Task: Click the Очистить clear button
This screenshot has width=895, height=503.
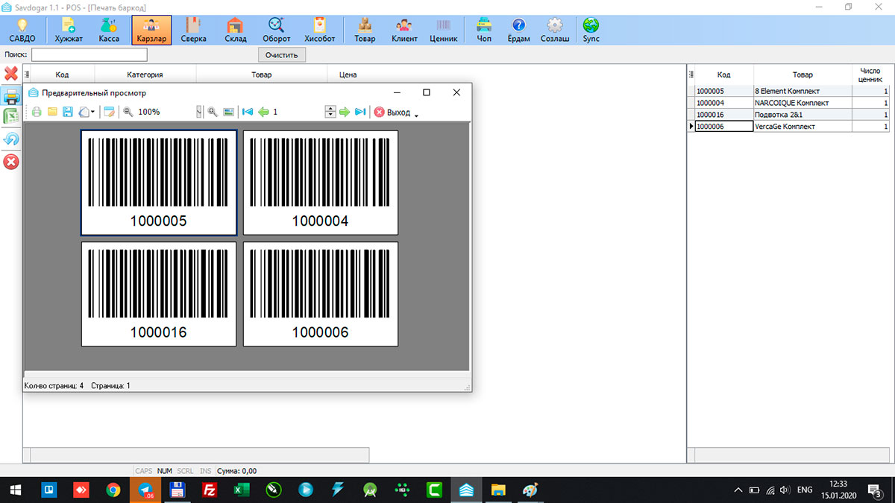Action: [x=281, y=54]
